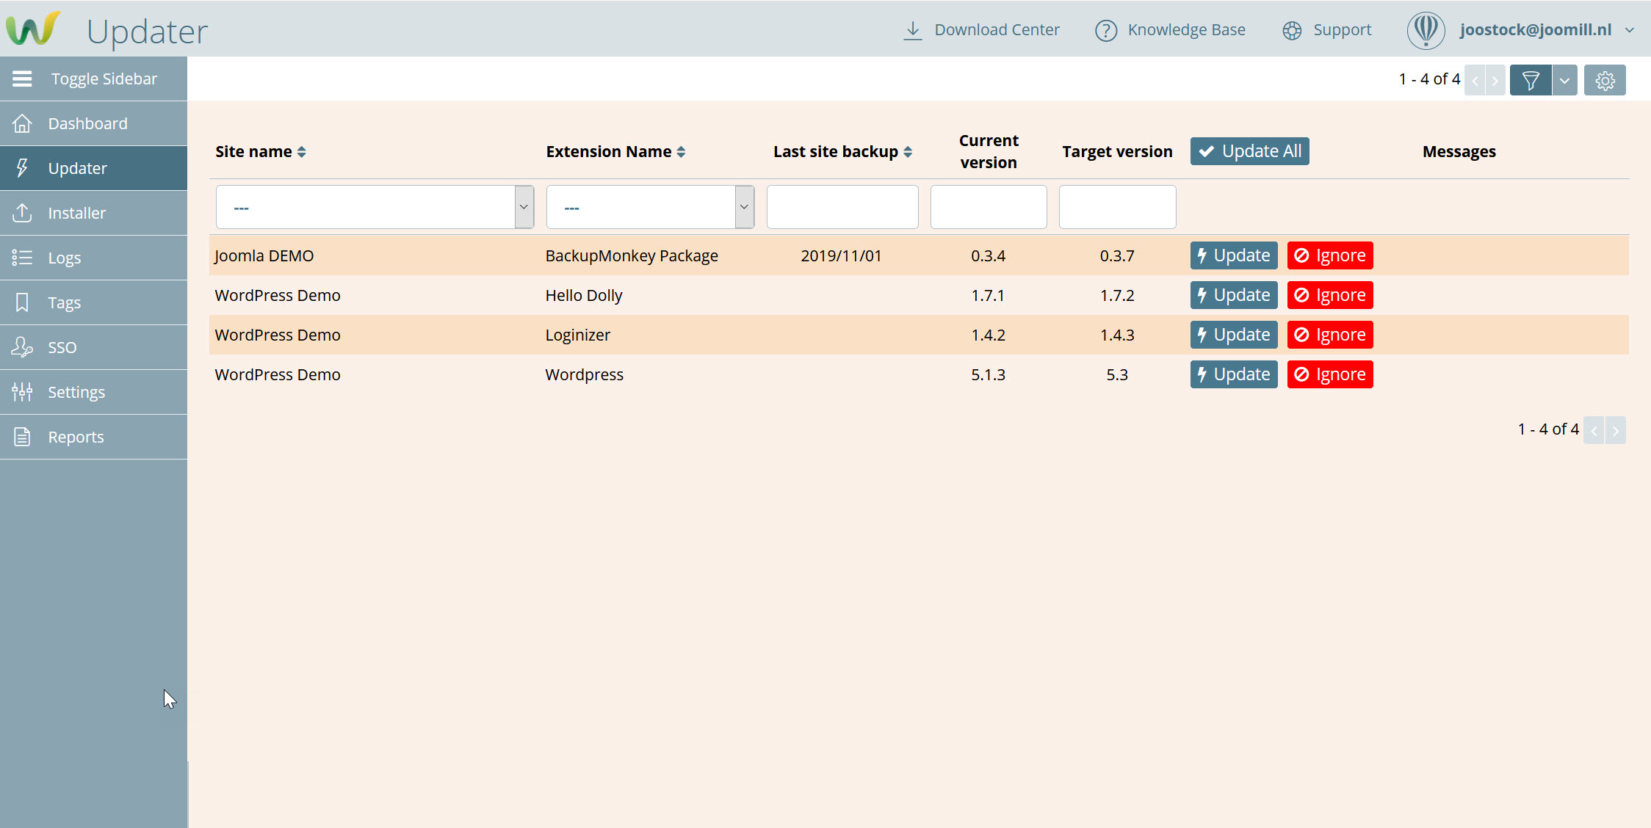The width and height of the screenshot is (1651, 828).
Task: Toggle sort on Last site backup column
Action: point(908,152)
